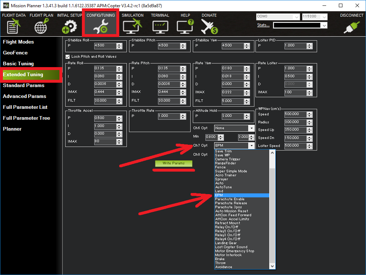The image size is (366, 275).
Task: Increase Stabilize Roll P with its up arrow
Action: coord(119,44)
